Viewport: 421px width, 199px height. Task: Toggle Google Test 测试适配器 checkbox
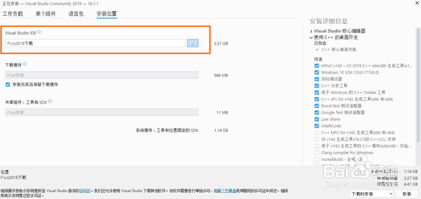pyautogui.click(x=316, y=113)
